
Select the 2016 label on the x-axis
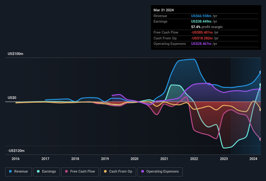[x=16, y=159]
